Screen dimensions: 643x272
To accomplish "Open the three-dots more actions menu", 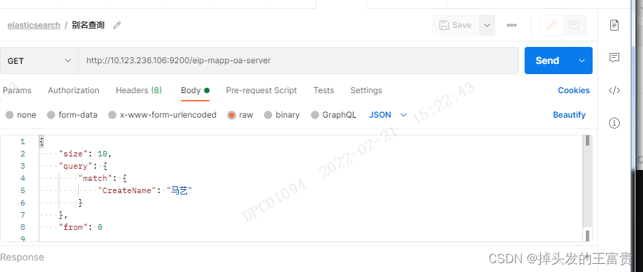I will 512,25.
